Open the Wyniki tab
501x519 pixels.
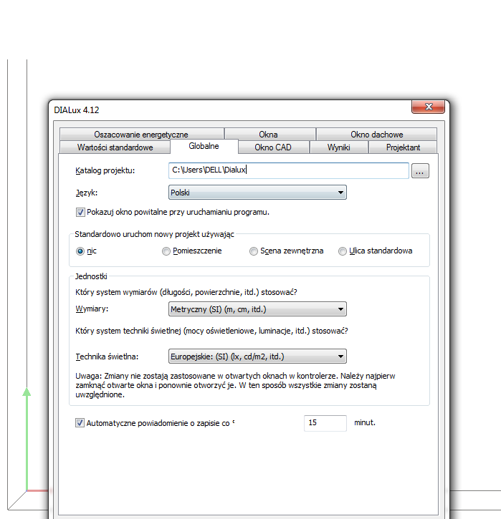coord(338,147)
